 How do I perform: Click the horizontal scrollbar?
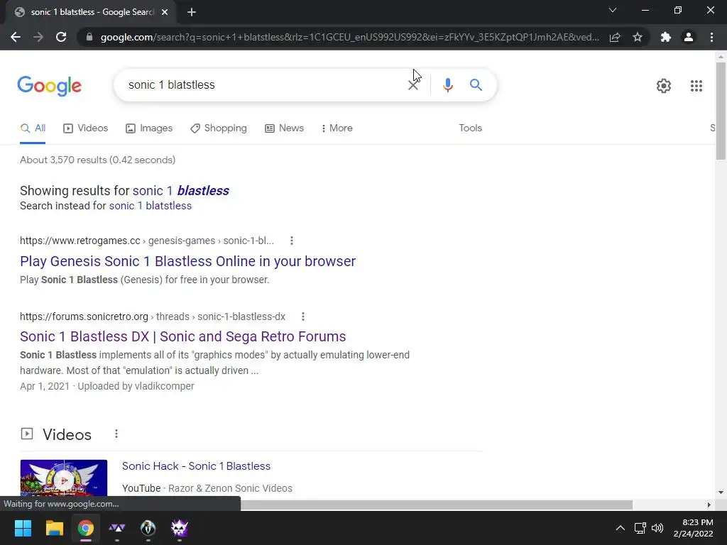point(436,505)
